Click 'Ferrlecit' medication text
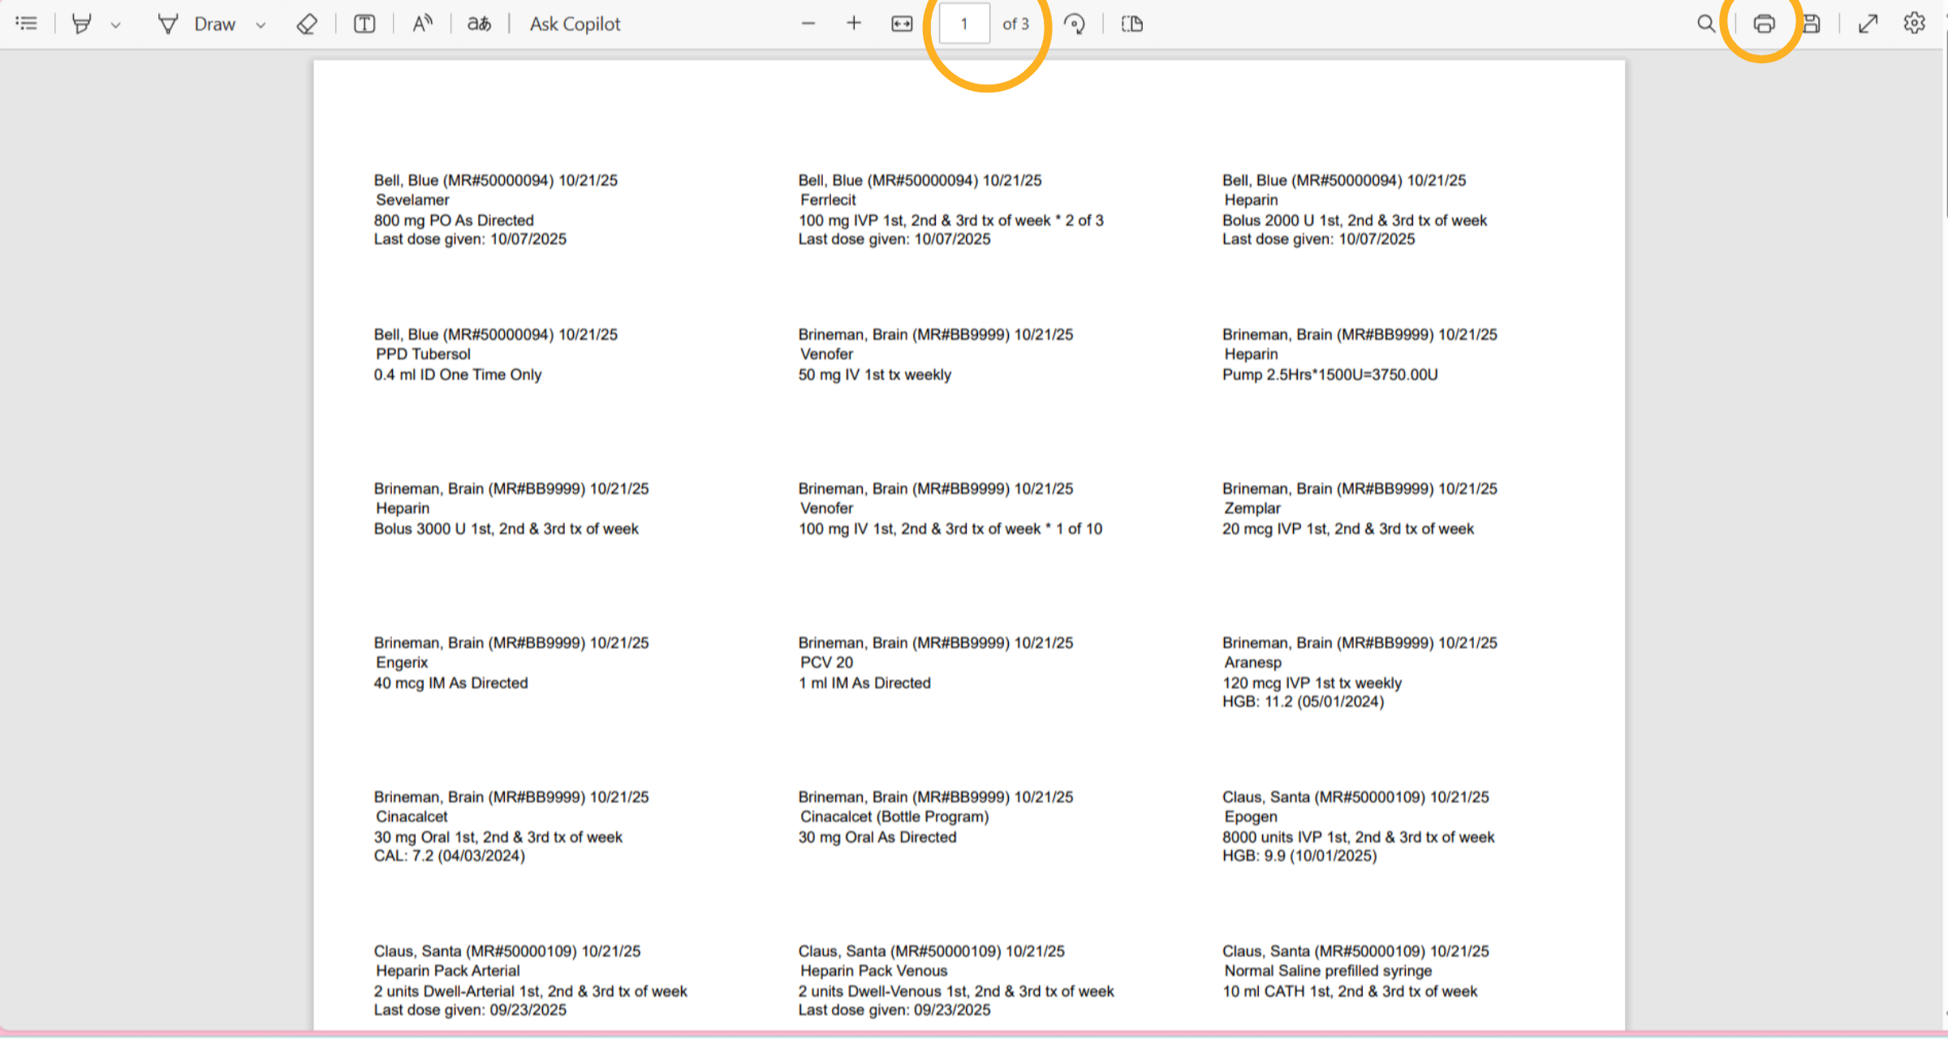1948x1039 pixels. pos(828,200)
